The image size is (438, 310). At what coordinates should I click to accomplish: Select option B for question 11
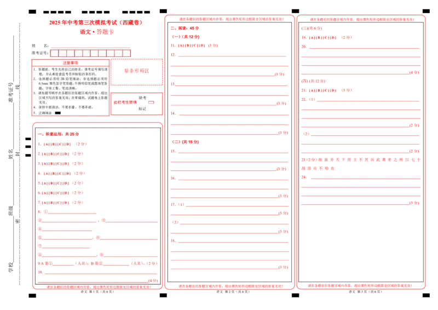[x=188, y=45]
